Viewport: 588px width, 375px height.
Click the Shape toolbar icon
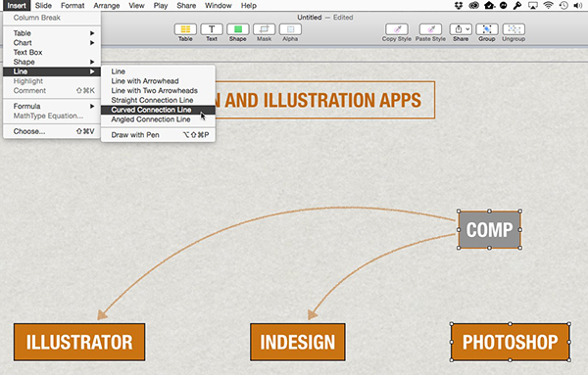point(238,29)
